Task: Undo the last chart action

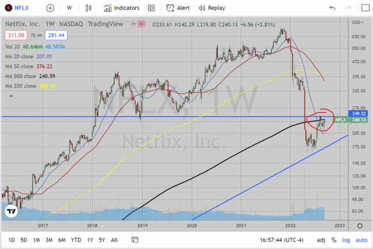Action: coord(332,8)
